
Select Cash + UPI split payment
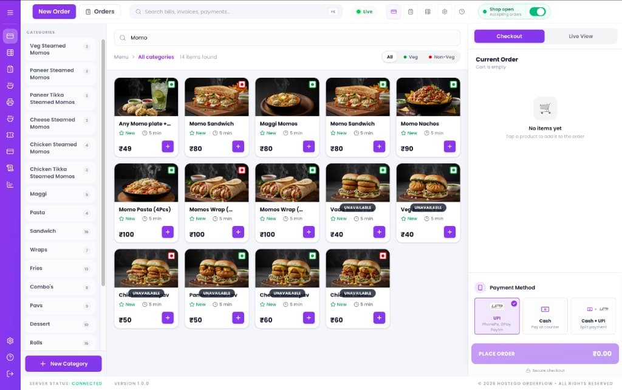pyautogui.click(x=593, y=316)
